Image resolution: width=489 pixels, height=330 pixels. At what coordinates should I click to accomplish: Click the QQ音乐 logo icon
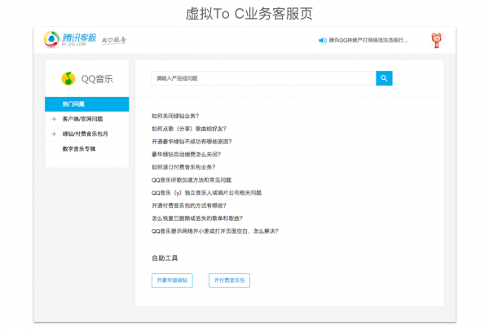[x=68, y=78]
